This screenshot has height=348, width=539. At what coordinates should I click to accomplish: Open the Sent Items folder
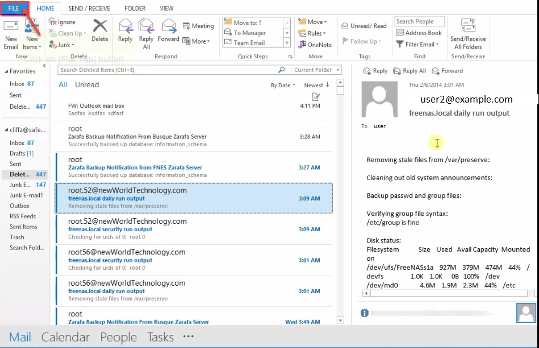point(23,227)
